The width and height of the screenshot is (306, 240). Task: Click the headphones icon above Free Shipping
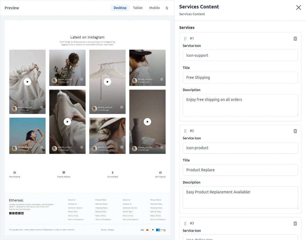15,173
